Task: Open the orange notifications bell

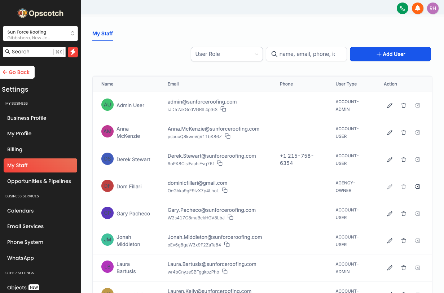Action: coord(418,8)
